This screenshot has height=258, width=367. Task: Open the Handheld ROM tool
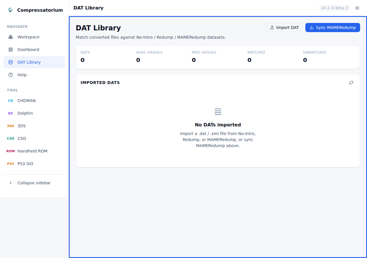click(34, 151)
